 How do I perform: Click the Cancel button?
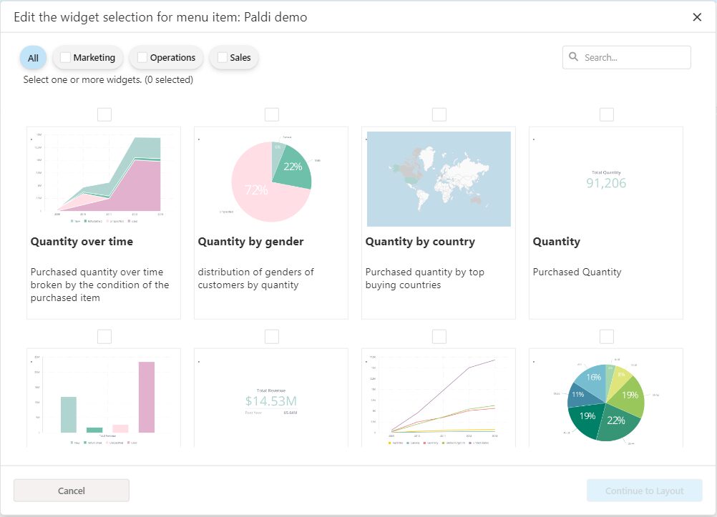coord(71,491)
